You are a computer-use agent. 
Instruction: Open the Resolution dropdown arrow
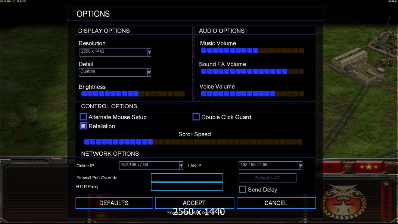coord(149,52)
